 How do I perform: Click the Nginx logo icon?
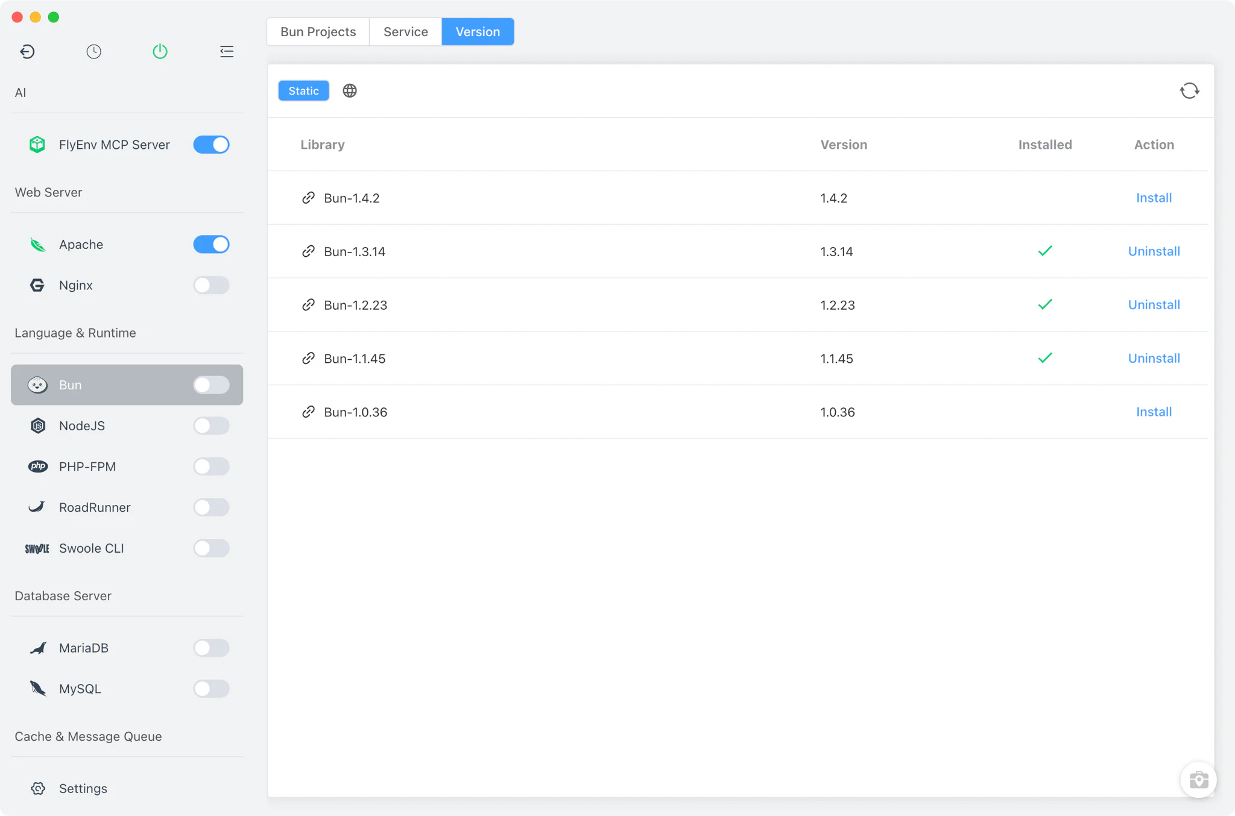37,285
